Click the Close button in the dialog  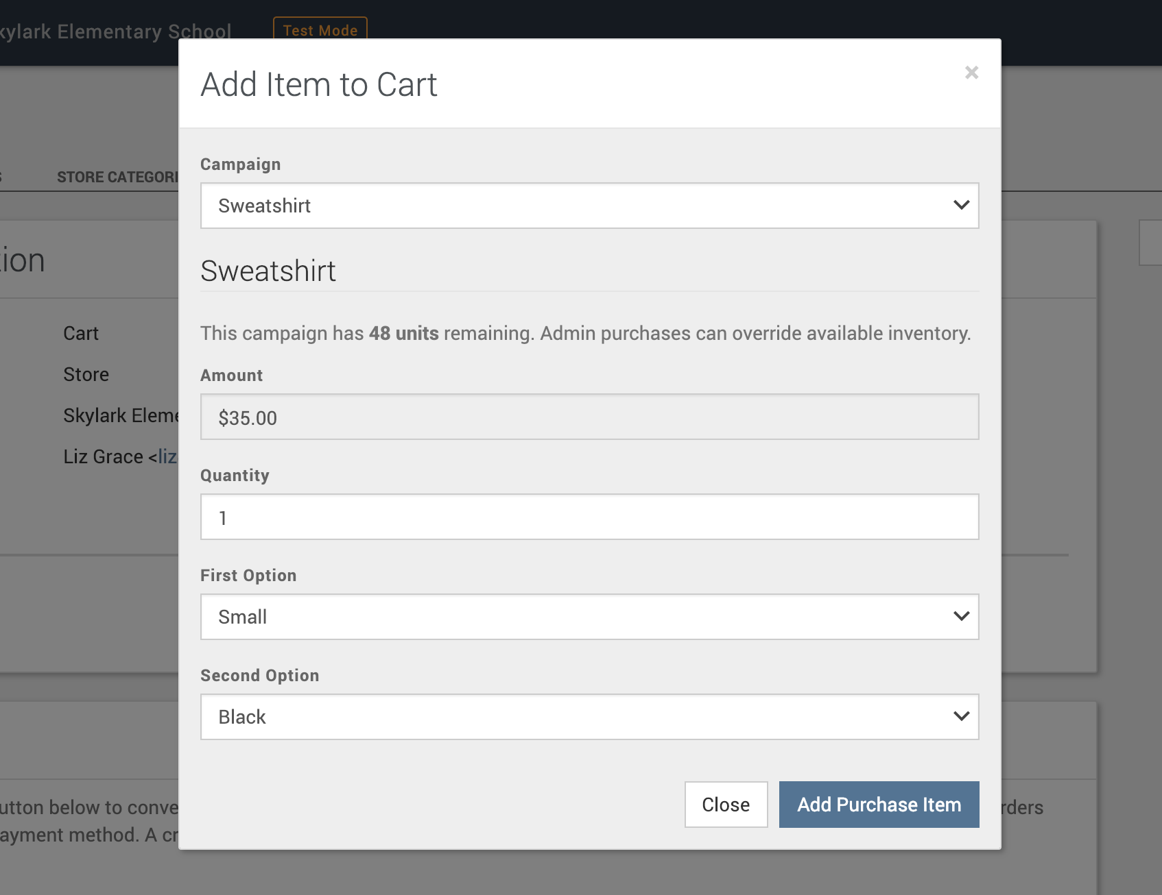tap(726, 805)
